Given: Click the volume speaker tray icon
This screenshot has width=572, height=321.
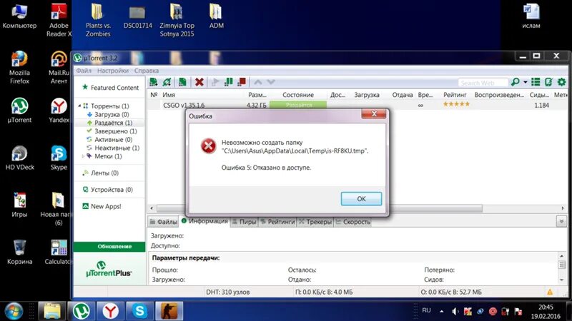Looking at the screenshot, I should [x=455, y=312].
